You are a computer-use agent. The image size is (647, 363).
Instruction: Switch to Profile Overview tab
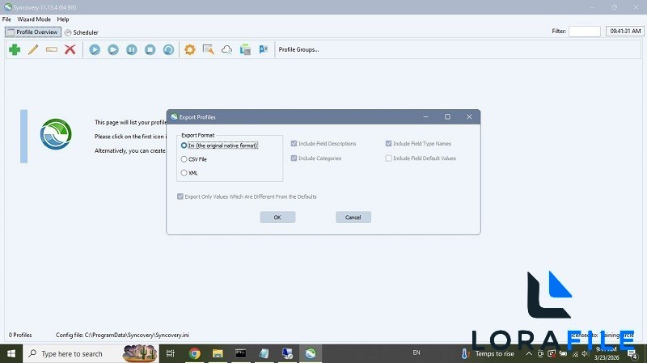(x=33, y=32)
